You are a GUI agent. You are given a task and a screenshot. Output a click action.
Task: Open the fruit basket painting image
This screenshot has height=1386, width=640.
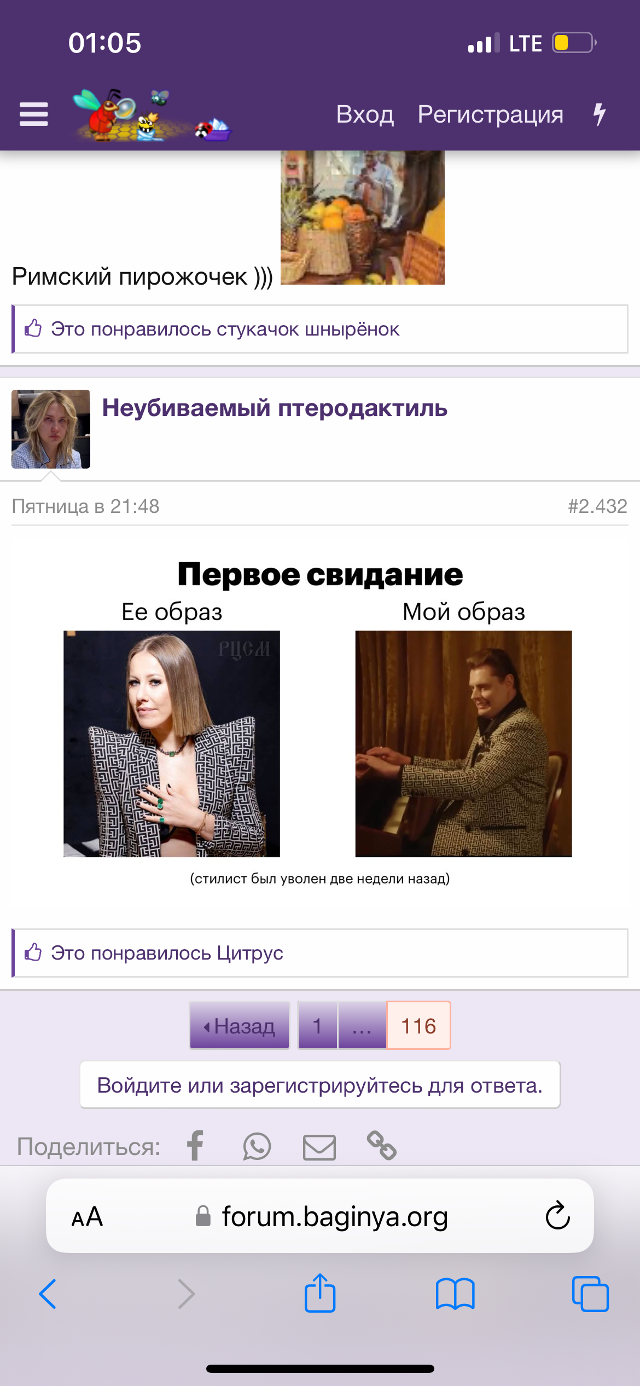[x=363, y=217]
